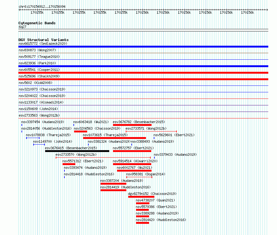Open esv2733570 (Wong2012b) label
Image resolution: width=277 pixels, height=235 pixels.
pos(76,154)
